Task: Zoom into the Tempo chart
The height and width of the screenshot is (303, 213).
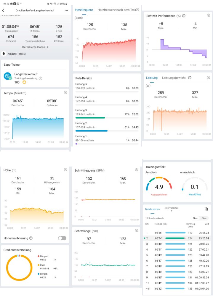Action: (65, 93)
